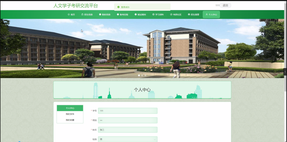Open the 我的发布 sidebar tab
This screenshot has height=142, width=287.
pos(70,114)
